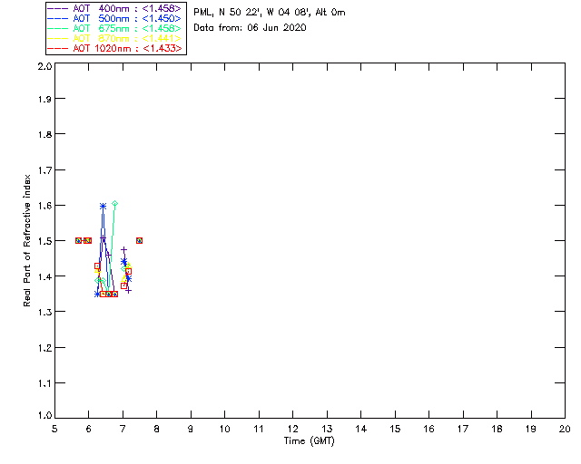Select the leftmost square data marker at 1.5
The image size is (581, 464).
click(79, 240)
